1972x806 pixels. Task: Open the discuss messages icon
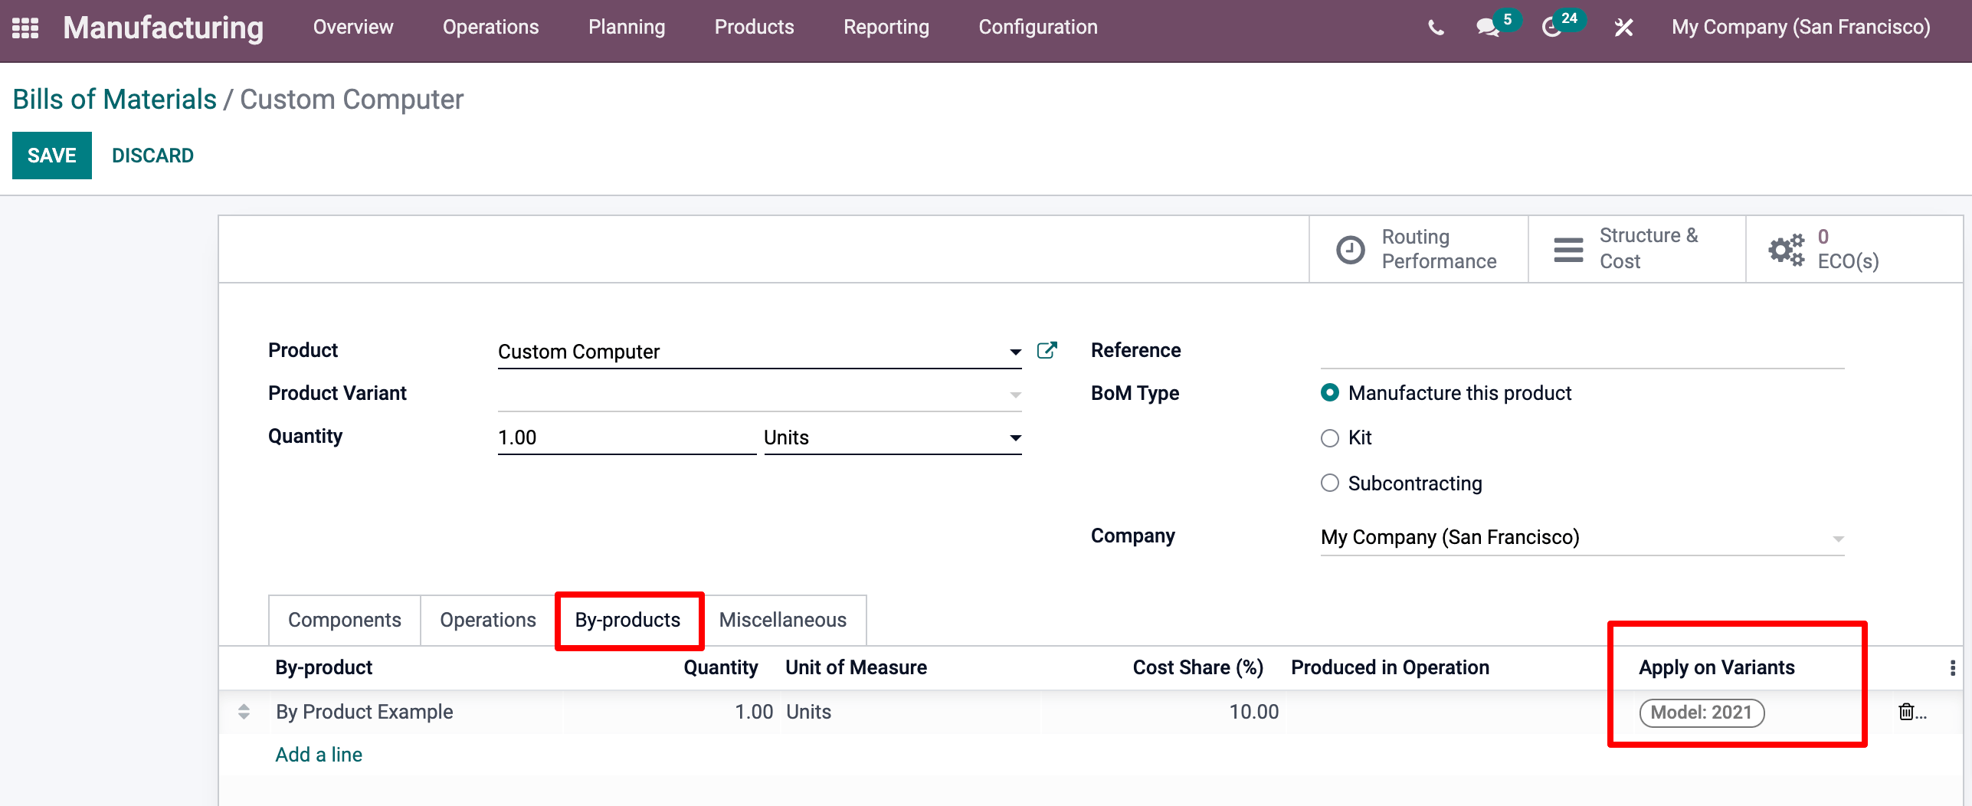[1488, 28]
